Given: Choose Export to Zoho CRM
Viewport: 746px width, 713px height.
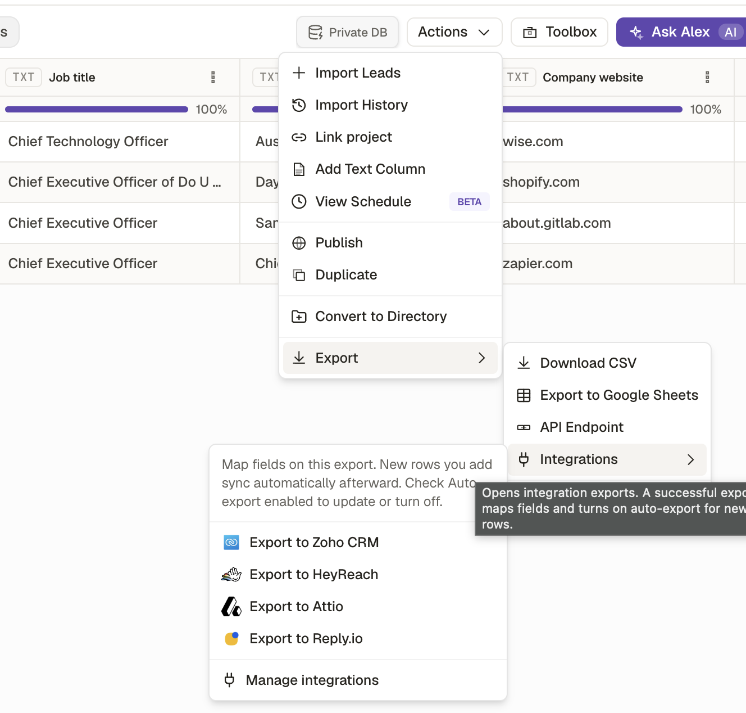Looking at the screenshot, I should (358, 543).
